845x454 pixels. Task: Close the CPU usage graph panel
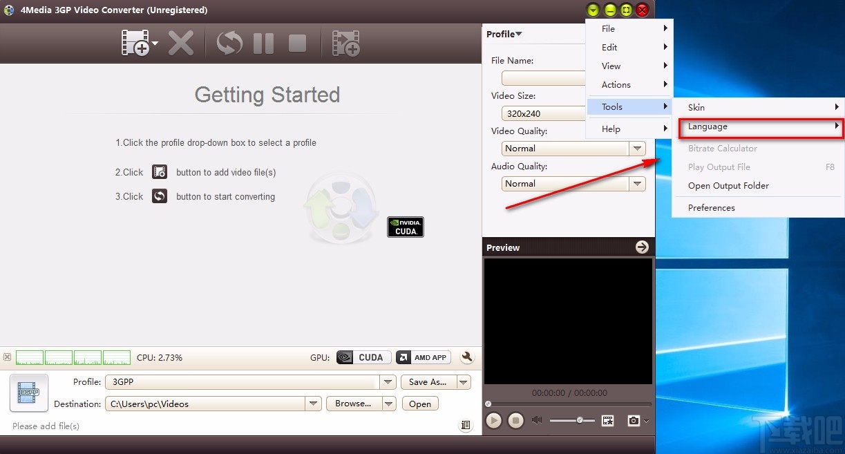pyautogui.click(x=7, y=357)
